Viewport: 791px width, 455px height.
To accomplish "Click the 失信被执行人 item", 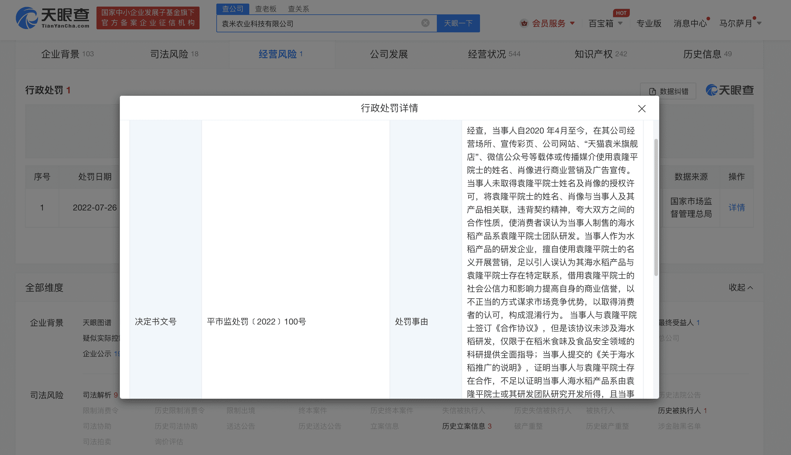I will (x=463, y=410).
